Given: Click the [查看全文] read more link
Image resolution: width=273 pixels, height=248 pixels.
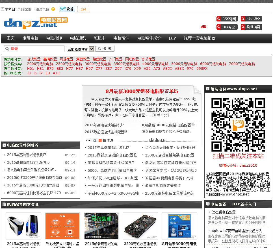Looking at the screenshot, I should pyautogui.click(x=161, y=115).
